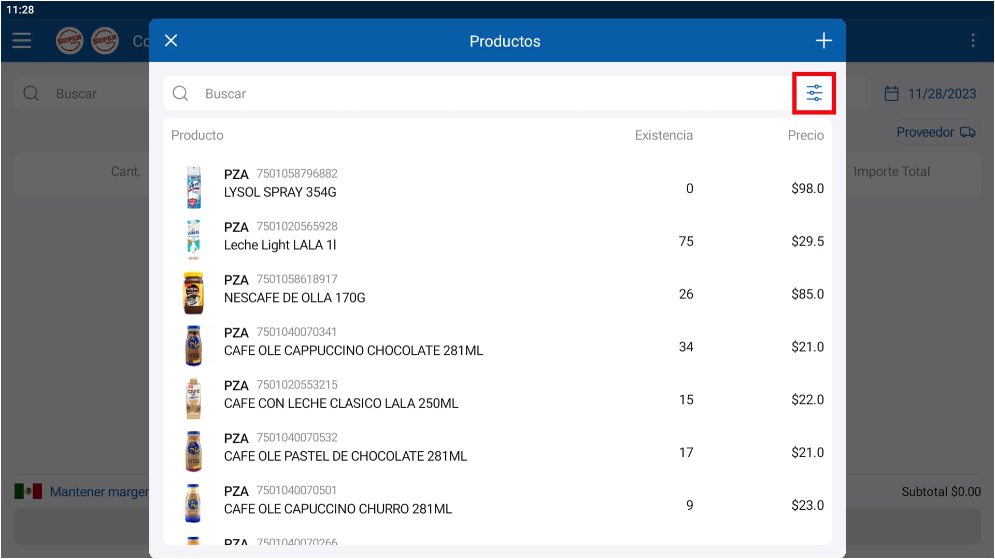Open the product filter options icon
The image size is (995, 559).
pos(814,93)
